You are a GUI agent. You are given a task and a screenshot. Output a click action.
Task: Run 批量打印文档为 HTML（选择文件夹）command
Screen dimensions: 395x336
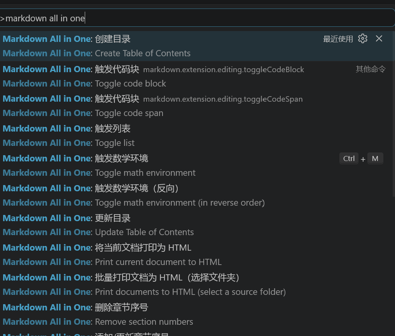coord(121,278)
